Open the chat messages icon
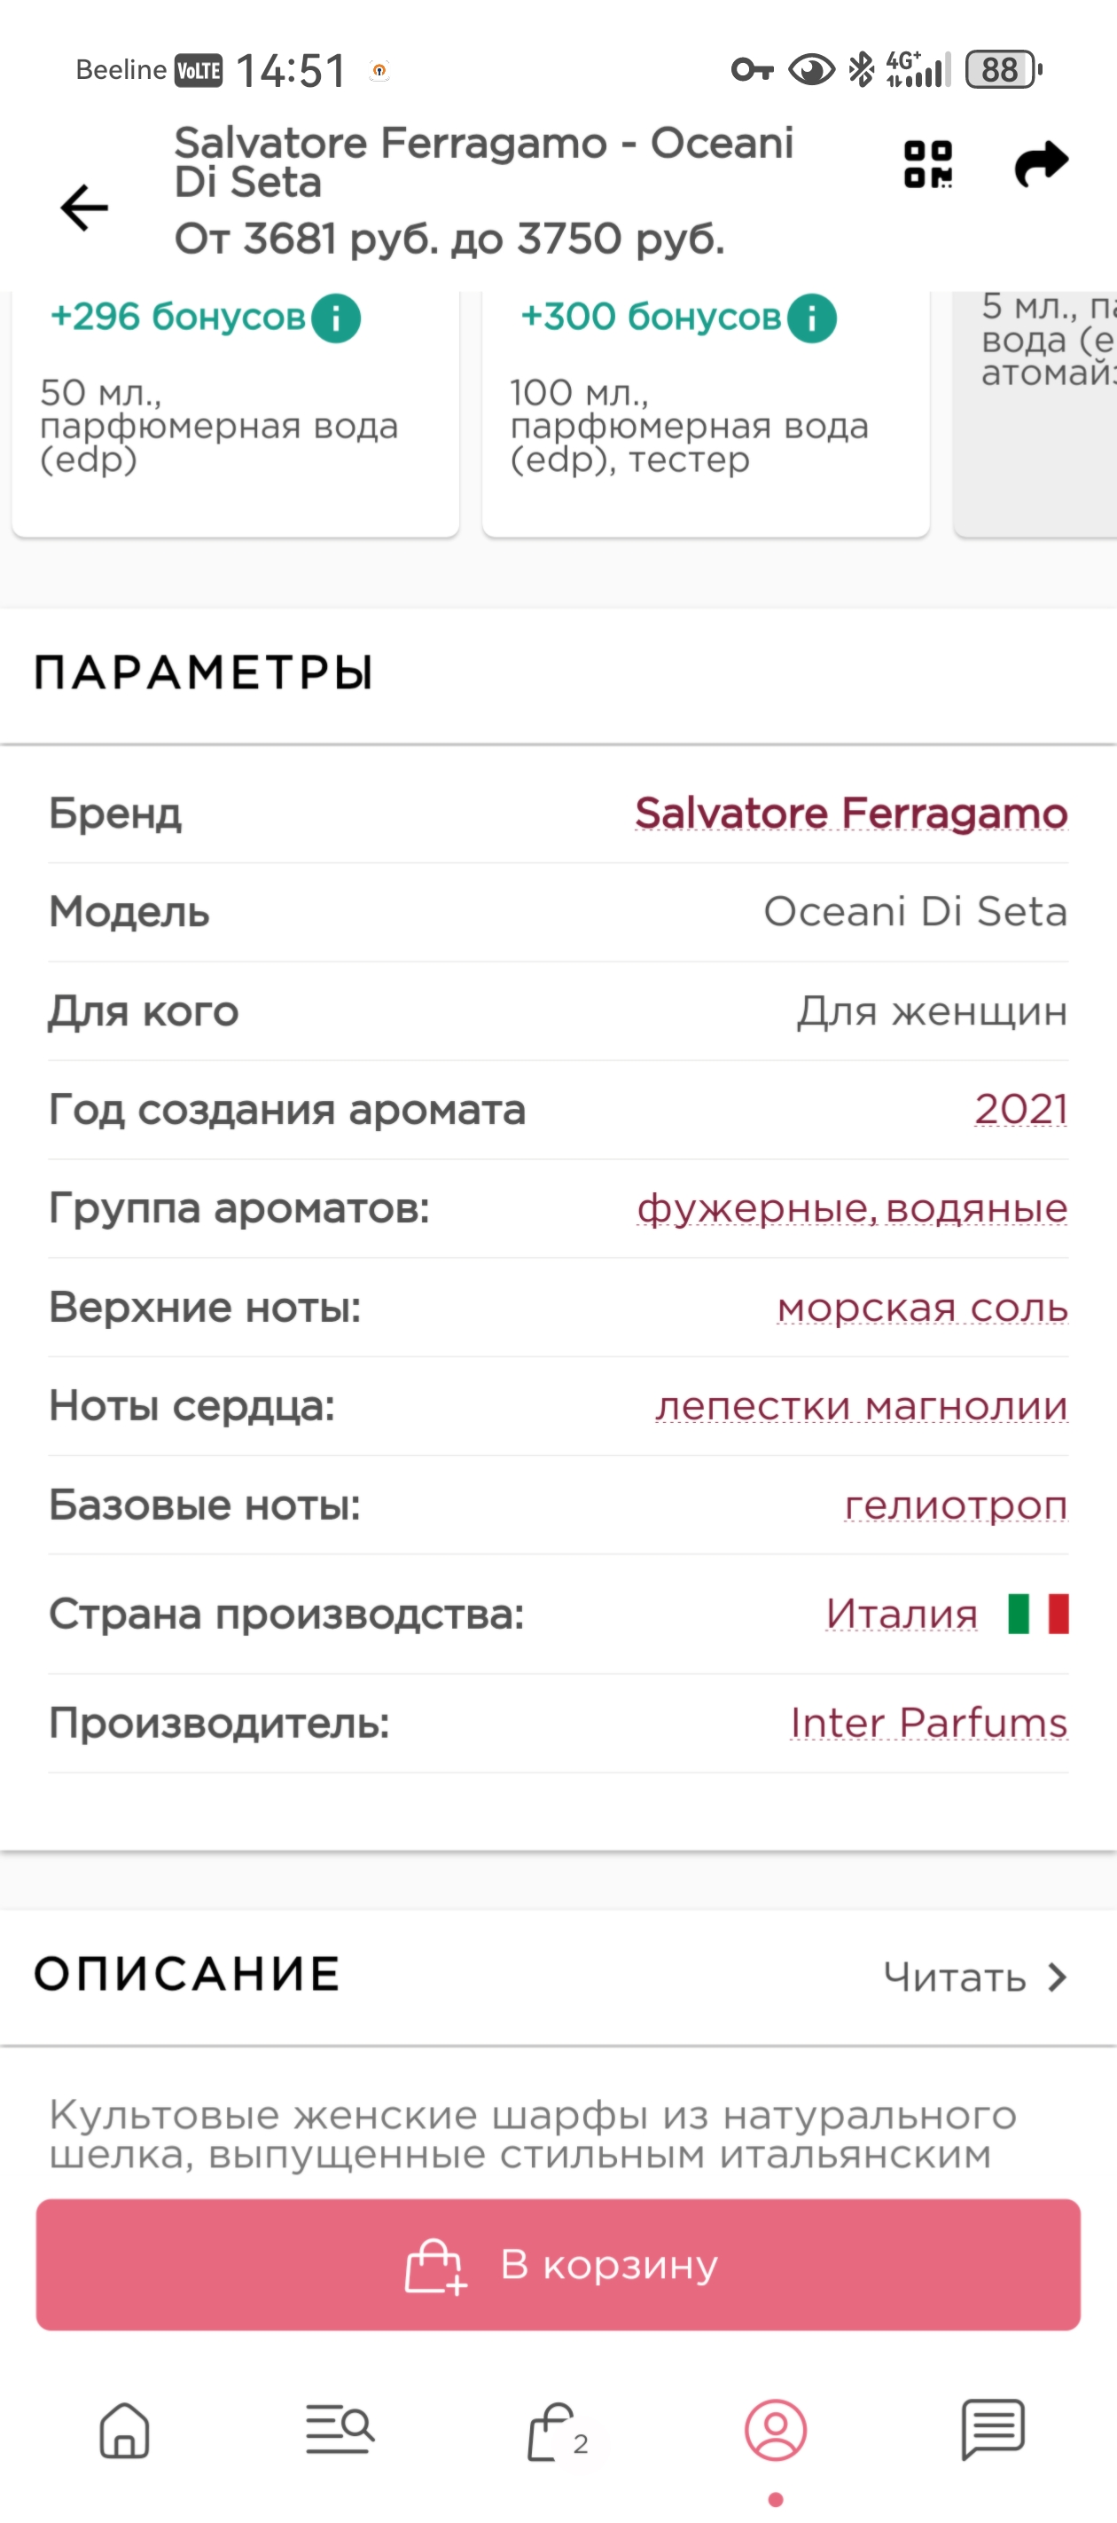 (x=993, y=2430)
